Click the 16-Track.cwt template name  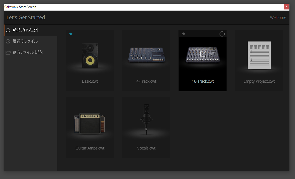tap(203, 81)
